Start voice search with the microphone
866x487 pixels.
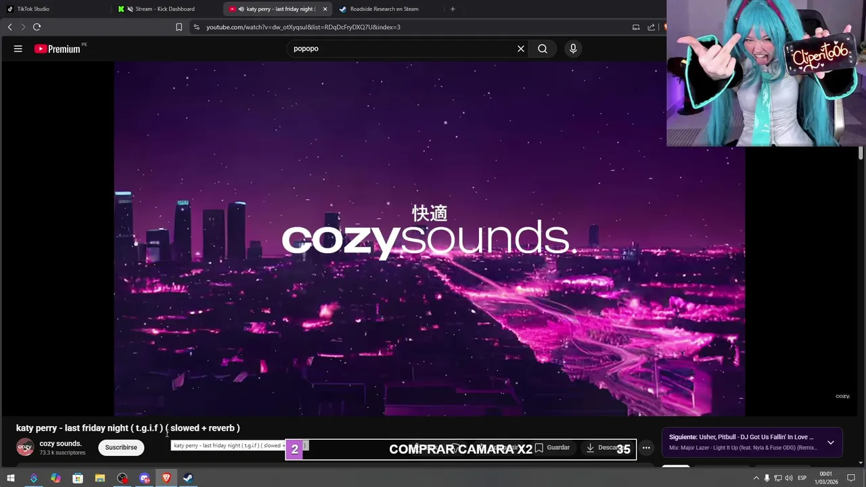tap(573, 49)
